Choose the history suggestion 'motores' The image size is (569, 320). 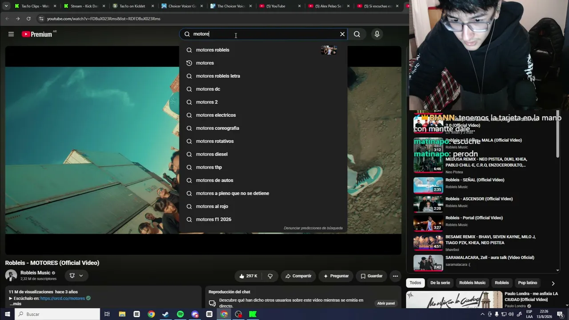tap(263, 63)
